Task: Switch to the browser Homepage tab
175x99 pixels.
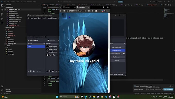Action: 83,7
